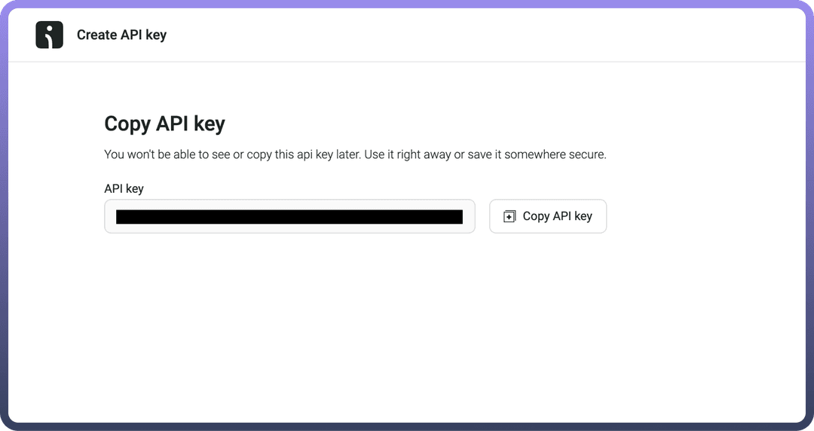Click the word "Create" in the header title

(96, 35)
